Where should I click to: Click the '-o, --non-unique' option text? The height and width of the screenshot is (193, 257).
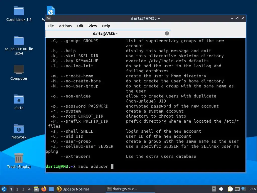pyautogui.click(x=71, y=96)
